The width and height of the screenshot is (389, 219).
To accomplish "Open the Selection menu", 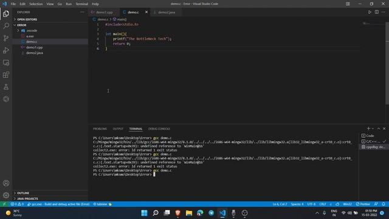I will [x=36, y=4].
